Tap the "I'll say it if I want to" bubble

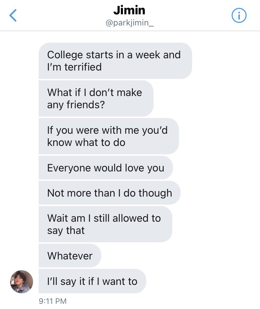92,281
